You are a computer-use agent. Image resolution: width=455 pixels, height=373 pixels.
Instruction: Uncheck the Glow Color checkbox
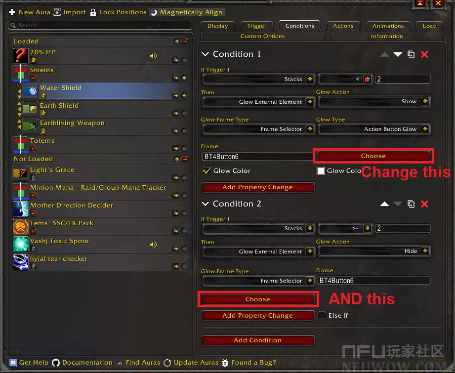[207, 171]
